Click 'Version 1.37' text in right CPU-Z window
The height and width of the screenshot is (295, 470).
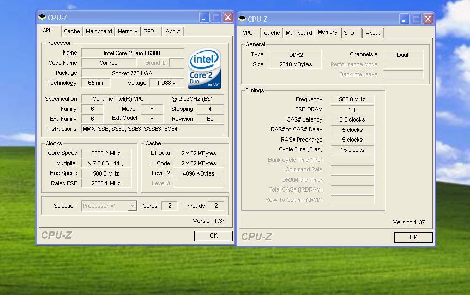[409, 222]
